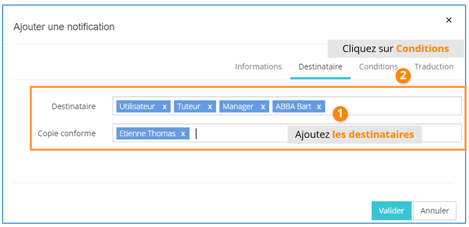Cancel with the Annuler button

point(434,210)
